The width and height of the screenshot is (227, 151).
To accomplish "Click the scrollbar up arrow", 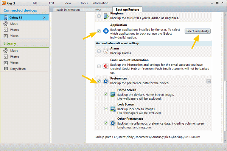I will 225,15.
